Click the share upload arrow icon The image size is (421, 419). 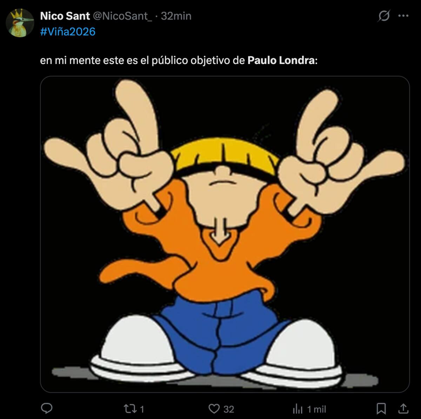[403, 408]
